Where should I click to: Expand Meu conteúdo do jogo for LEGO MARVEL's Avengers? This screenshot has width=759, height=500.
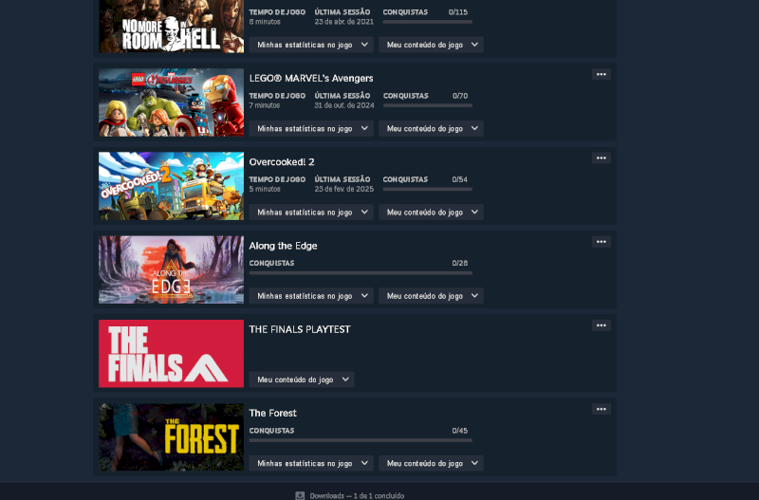[x=432, y=128]
